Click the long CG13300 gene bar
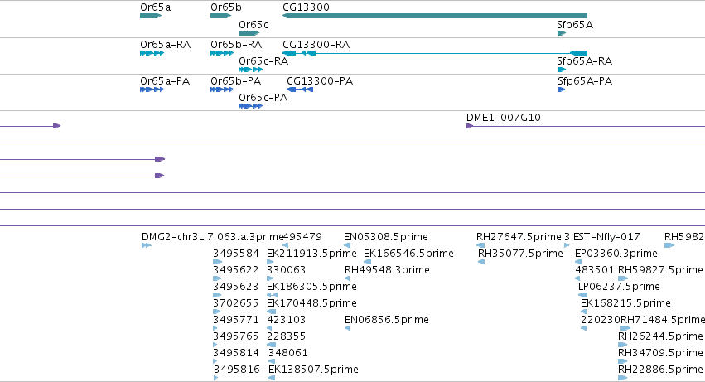The width and height of the screenshot is (705, 382). tap(435, 16)
